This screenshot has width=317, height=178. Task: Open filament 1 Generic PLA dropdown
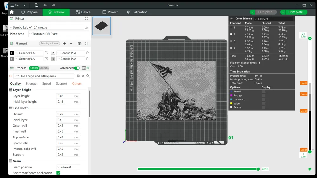[x=29, y=53]
